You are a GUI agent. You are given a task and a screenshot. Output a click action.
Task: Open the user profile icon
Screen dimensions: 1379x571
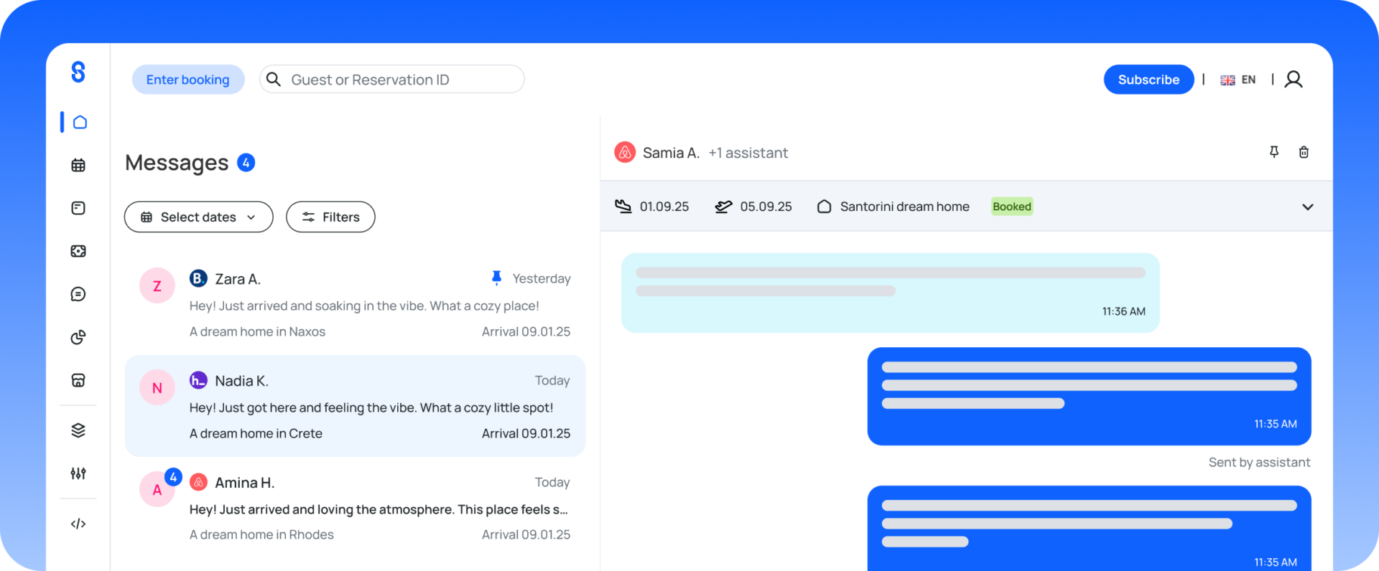1294,80
